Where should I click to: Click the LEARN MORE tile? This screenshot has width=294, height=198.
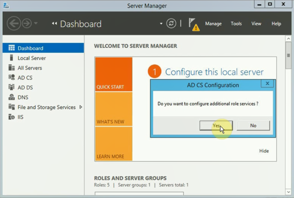coord(114,144)
